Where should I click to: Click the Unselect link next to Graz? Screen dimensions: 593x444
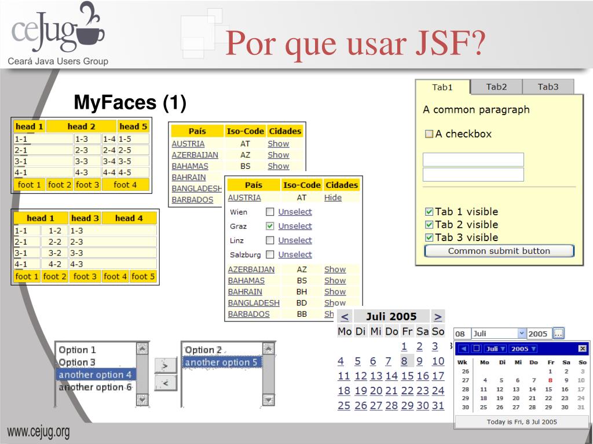coord(295,226)
